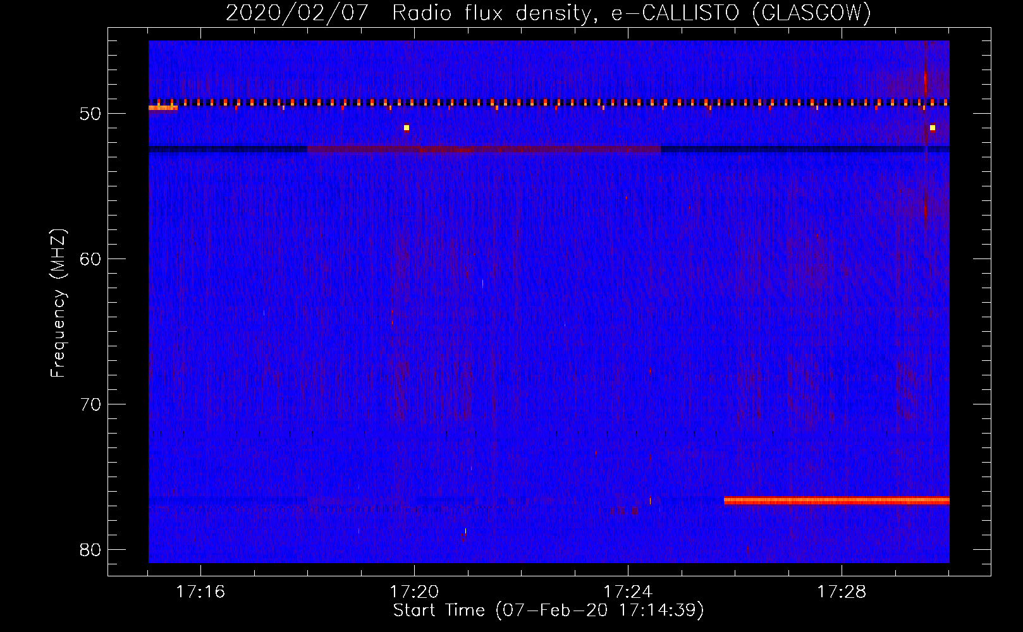
Task: Click the yellow spot near 51 MHz around 17:20
Action: (x=407, y=128)
